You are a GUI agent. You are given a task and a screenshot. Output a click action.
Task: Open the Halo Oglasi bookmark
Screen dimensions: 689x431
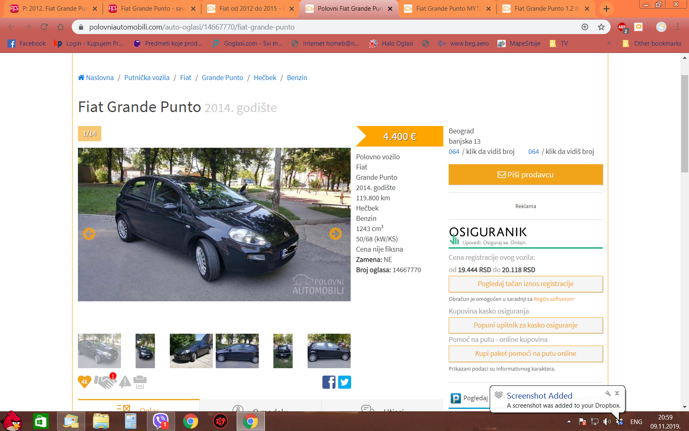point(391,44)
